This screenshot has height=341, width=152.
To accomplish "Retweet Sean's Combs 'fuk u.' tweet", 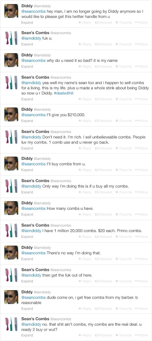I will (103, 44).
